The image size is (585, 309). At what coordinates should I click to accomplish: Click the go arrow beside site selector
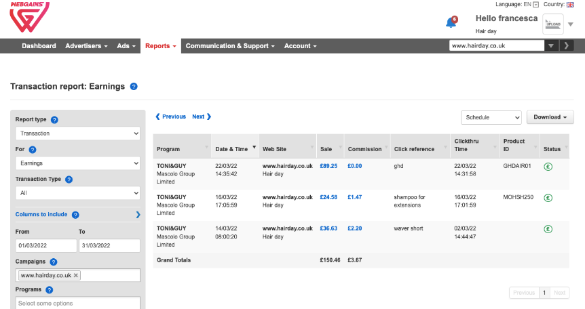tap(567, 45)
